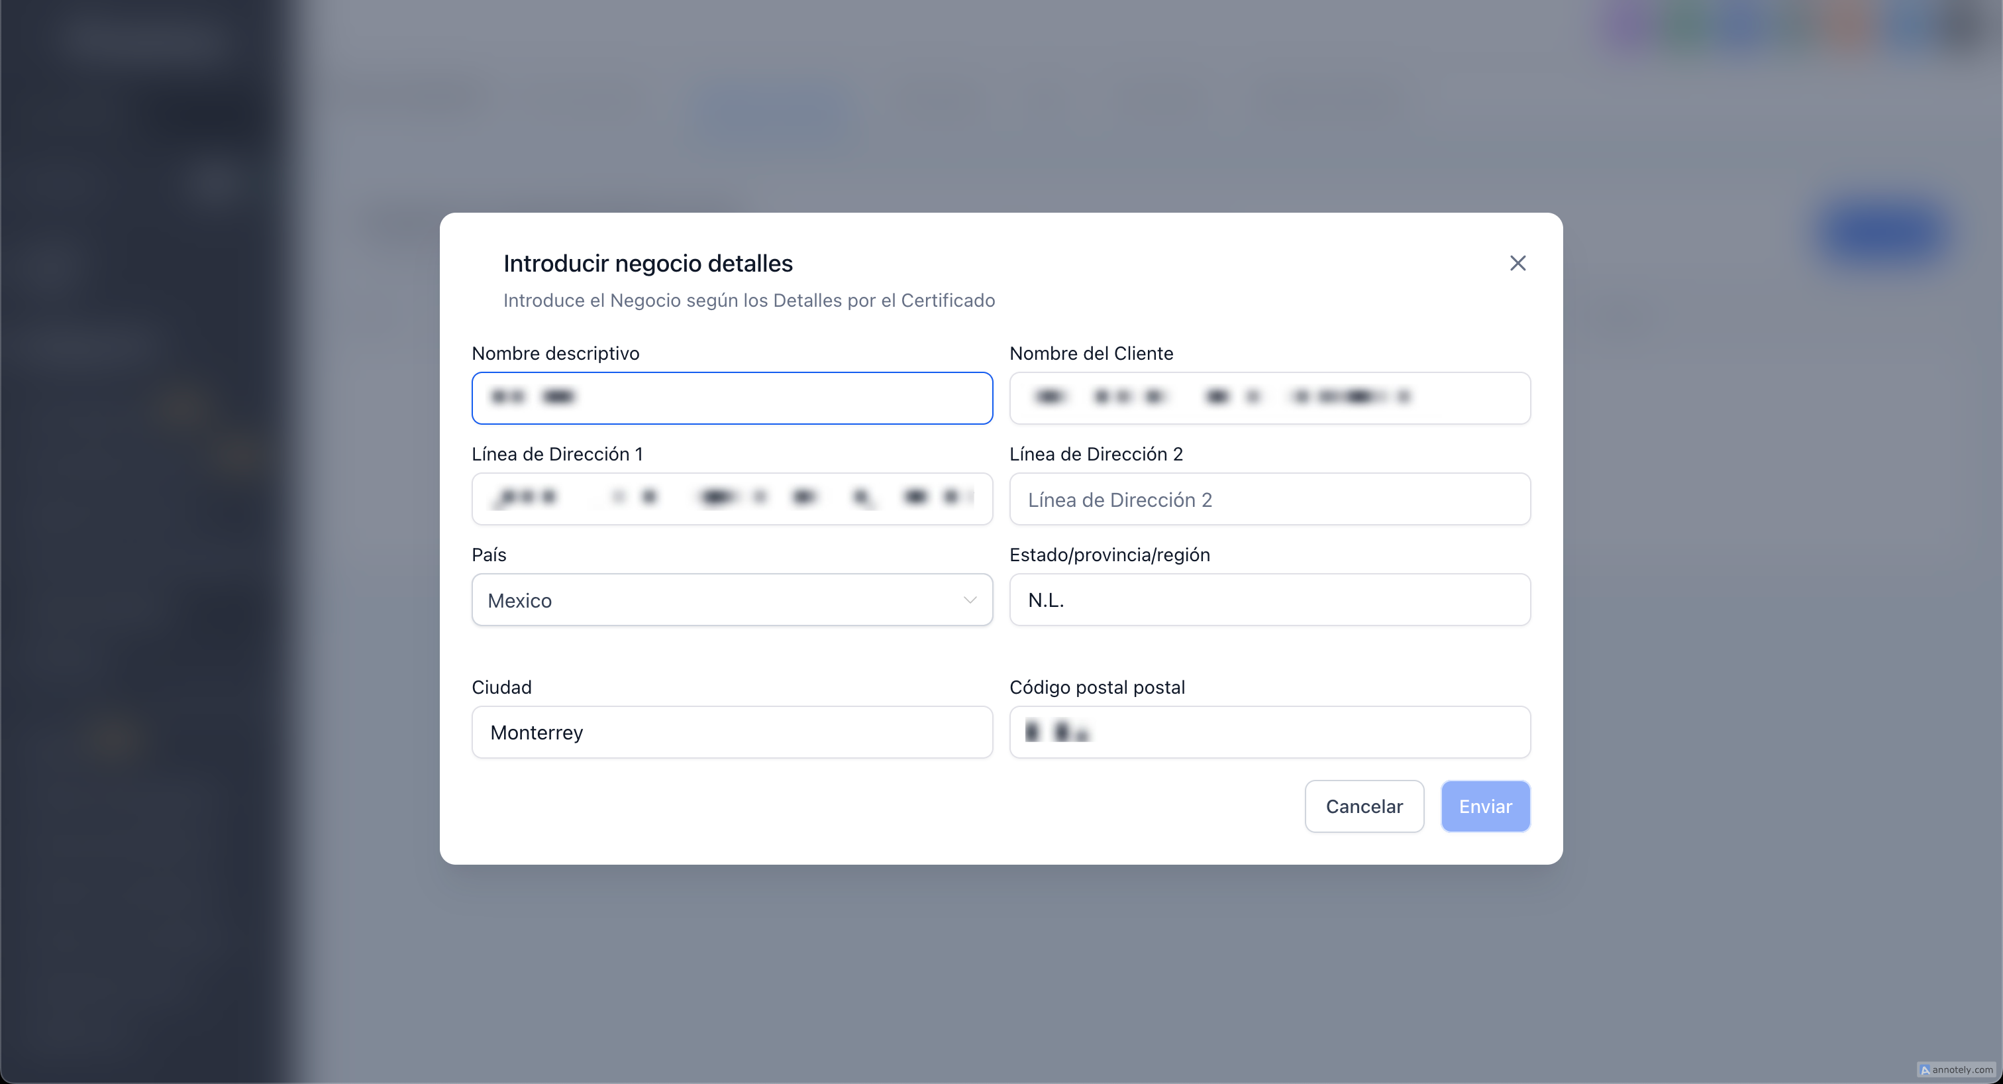Click the "Estado/provincia/región" label
The image size is (2003, 1084).
[x=1109, y=555]
